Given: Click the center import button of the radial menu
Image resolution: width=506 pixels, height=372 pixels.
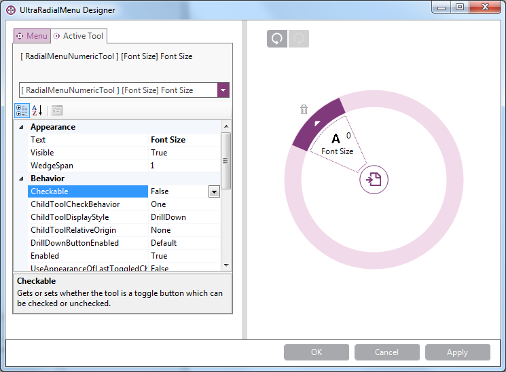Looking at the screenshot, I should point(374,179).
